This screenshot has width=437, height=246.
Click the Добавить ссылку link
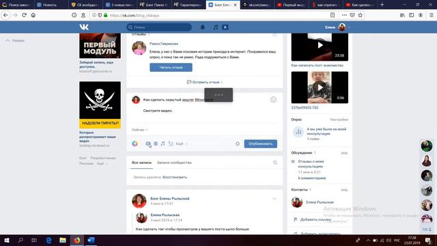click(x=315, y=219)
